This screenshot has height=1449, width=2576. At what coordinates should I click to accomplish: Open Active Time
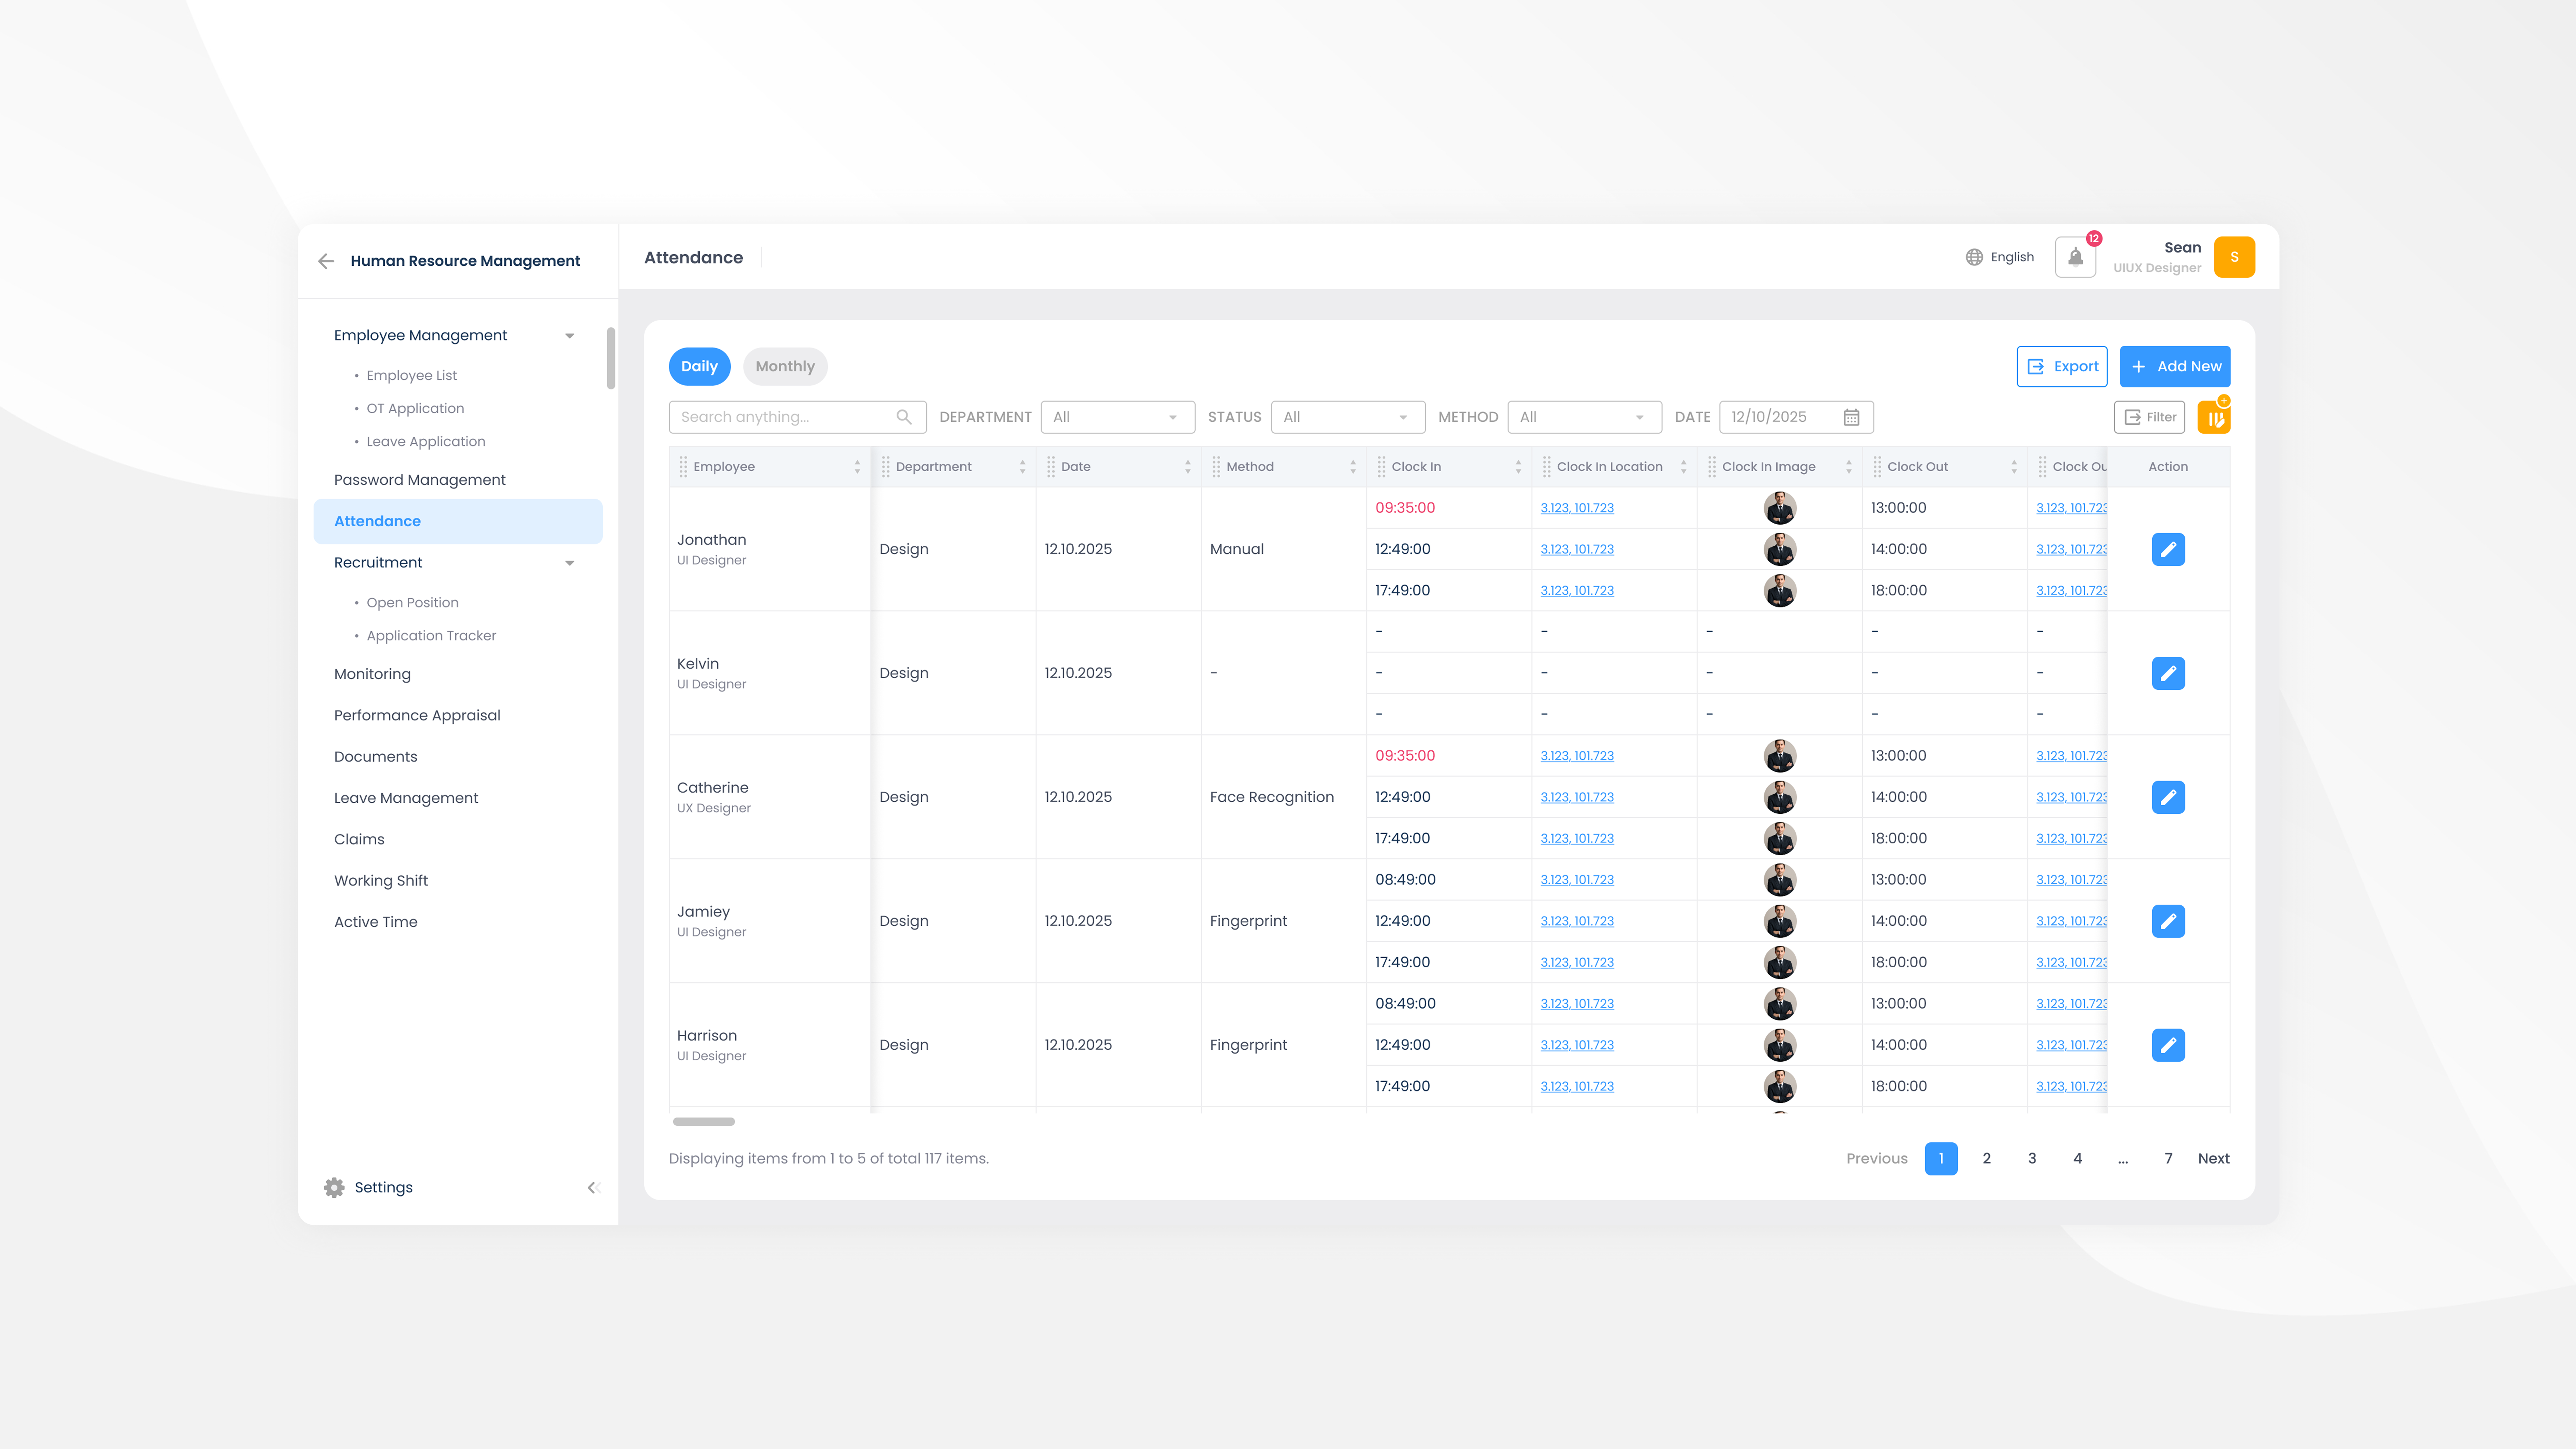point(376,922)
